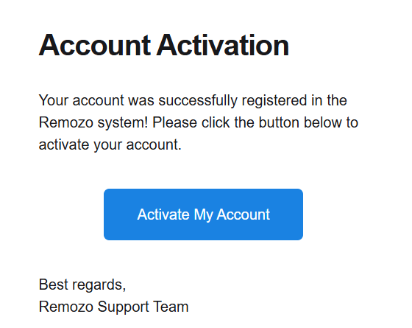
Task: Click the word Team in the signature
Action: click(171, 307)
